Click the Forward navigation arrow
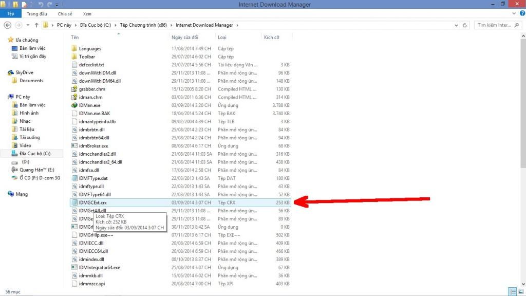Viewport: 526px width, 296px height. pyautogui.click(x=18, y=25)
